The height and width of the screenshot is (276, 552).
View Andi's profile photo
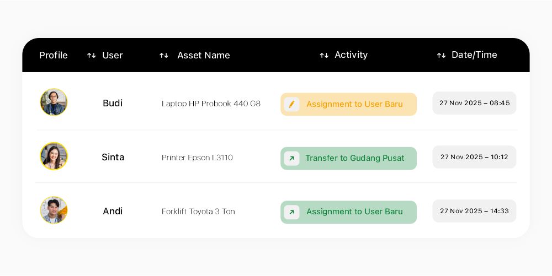pyautogui.click(x=54, y=210)
